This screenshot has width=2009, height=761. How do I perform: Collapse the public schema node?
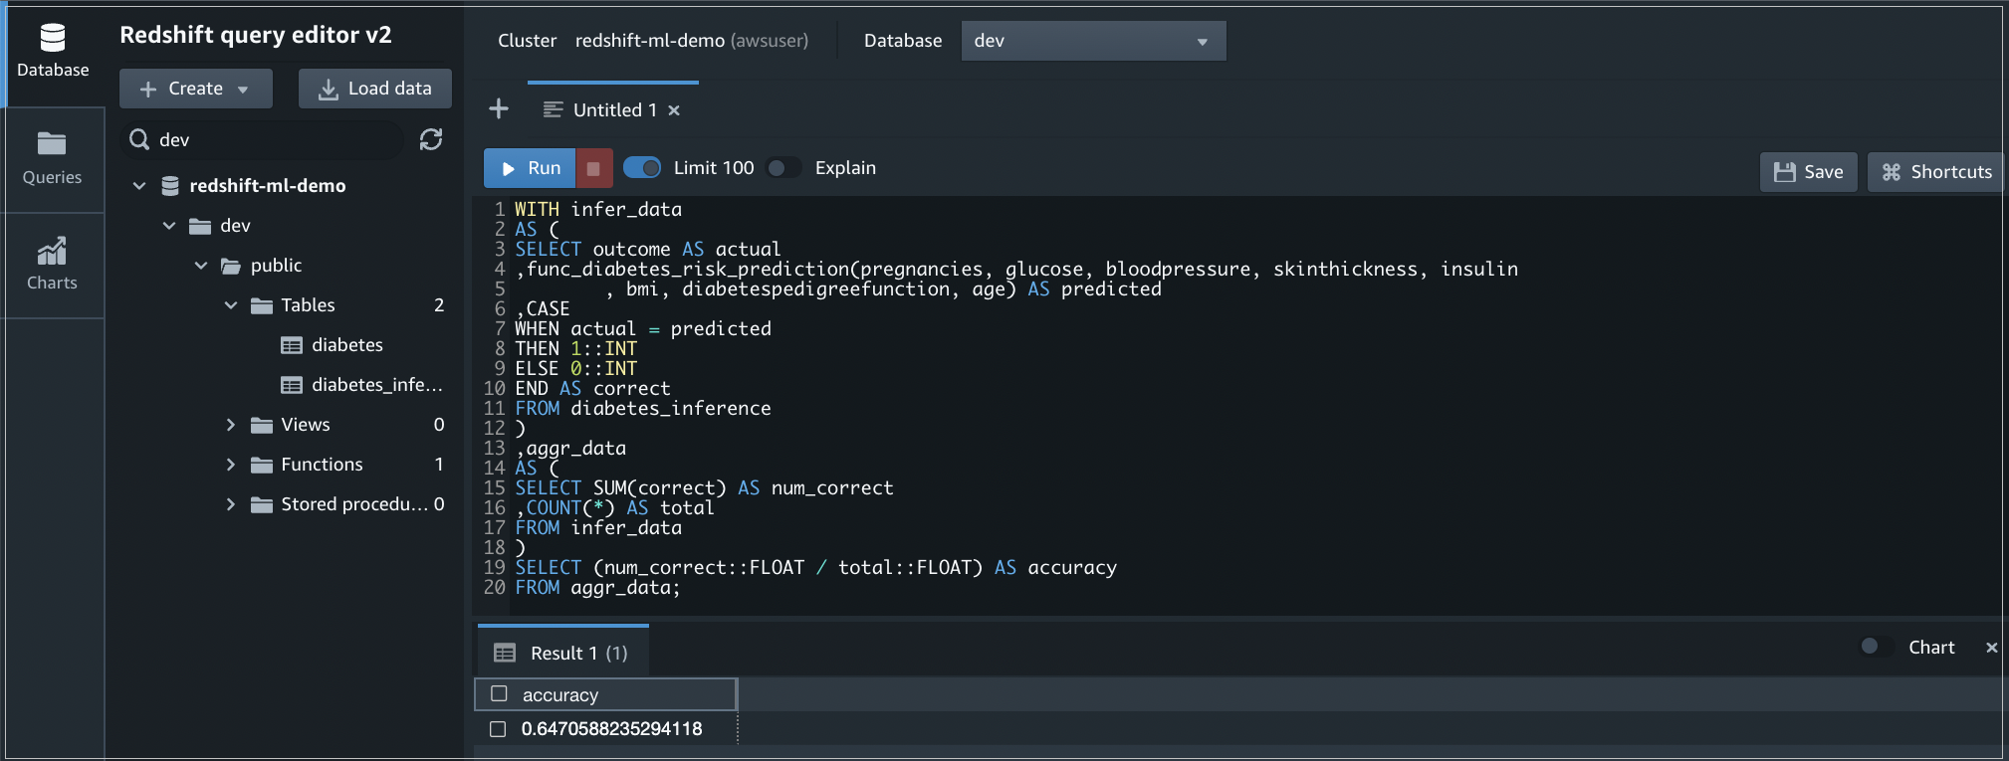pos(201,266)
